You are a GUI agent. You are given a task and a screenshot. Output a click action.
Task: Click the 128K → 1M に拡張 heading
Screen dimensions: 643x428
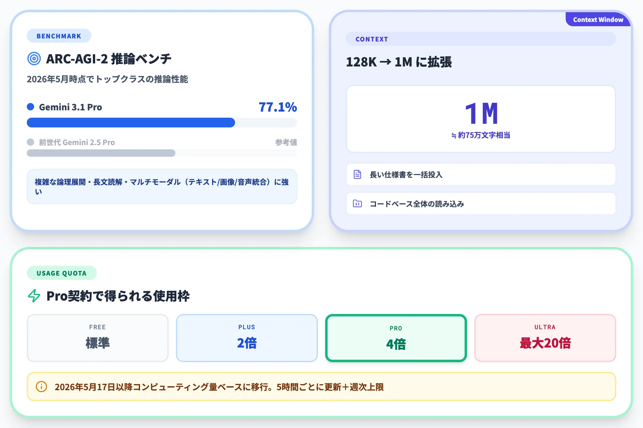[x=399, y=62]
